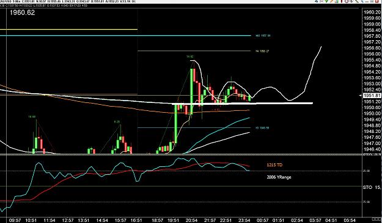The width and height of the screenshot is (382, 223).
Task: Click the round clock toolbar icon
Action: [347, 1]
